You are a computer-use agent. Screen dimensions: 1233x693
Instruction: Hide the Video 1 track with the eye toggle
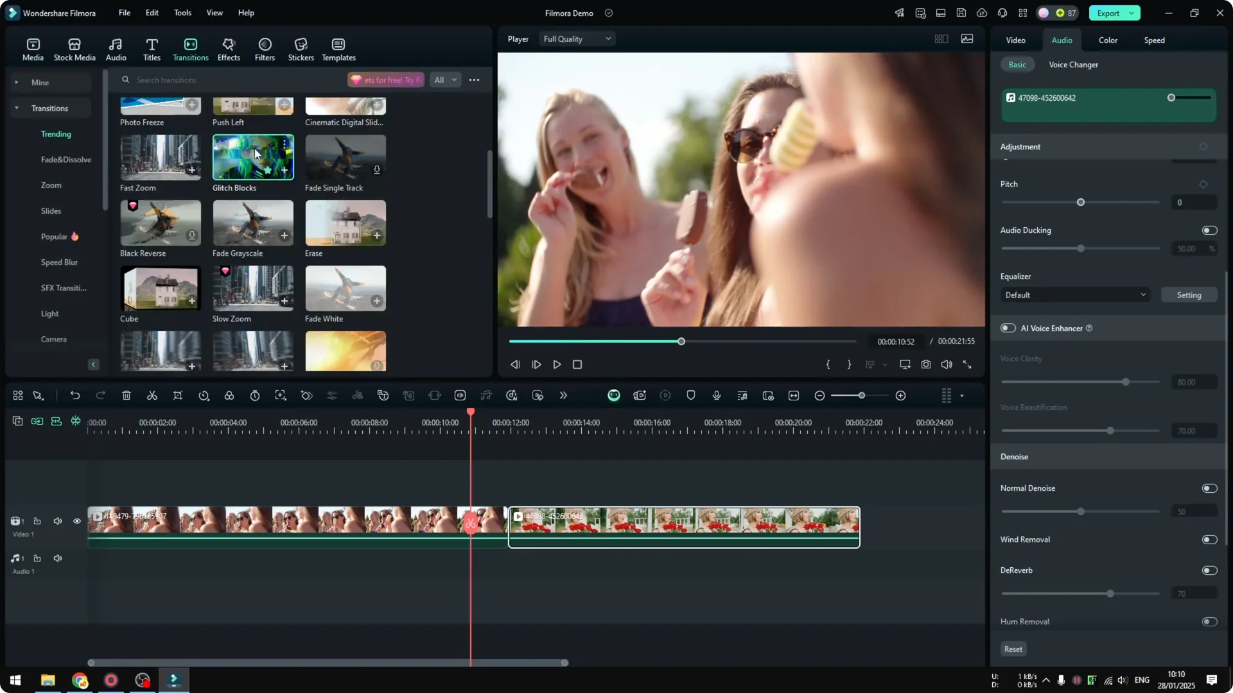pyautogui.click(x=76, y=521)
